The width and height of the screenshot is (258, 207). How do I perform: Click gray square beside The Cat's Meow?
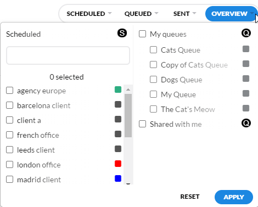(x=246, y=108)
